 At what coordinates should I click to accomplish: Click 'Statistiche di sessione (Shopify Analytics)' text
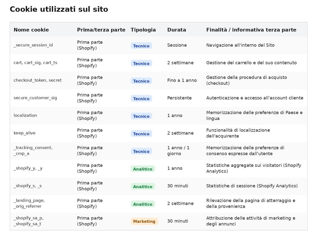[x=252, y=186]
